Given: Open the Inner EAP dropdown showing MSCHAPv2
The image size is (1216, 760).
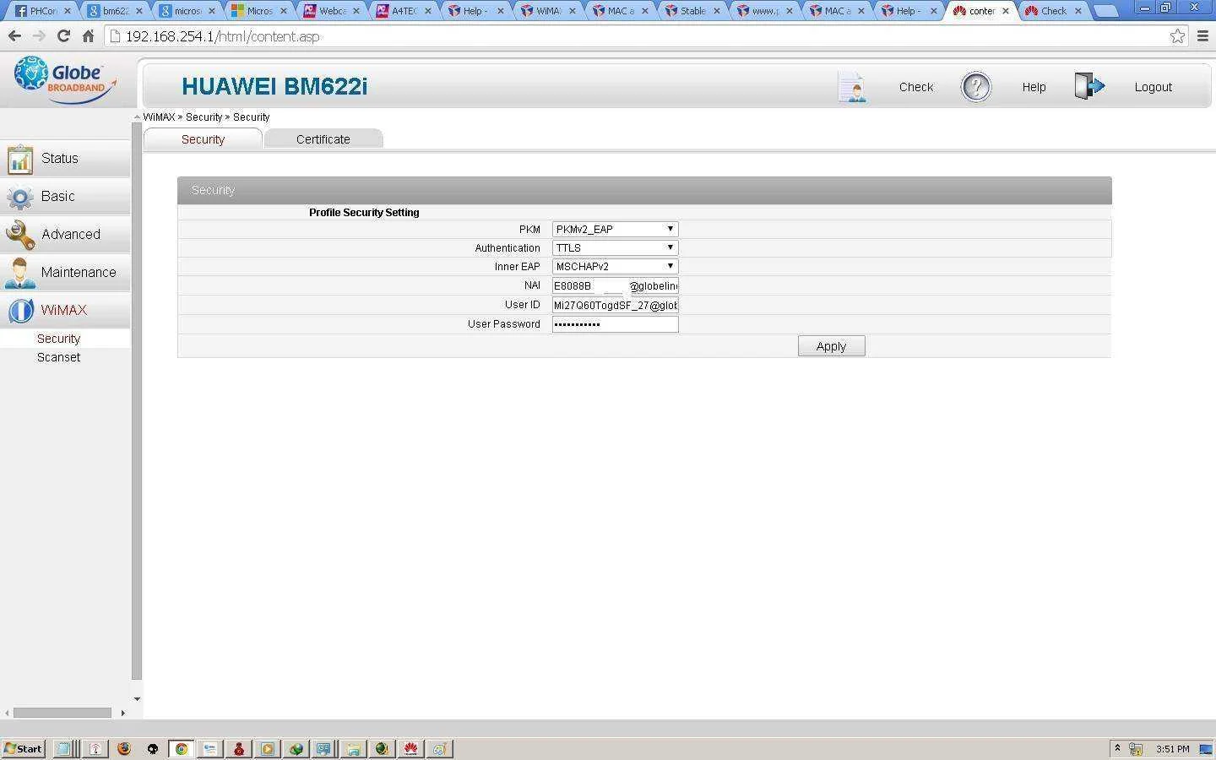Looking at the screenshot, I should [x=615, y=267].
